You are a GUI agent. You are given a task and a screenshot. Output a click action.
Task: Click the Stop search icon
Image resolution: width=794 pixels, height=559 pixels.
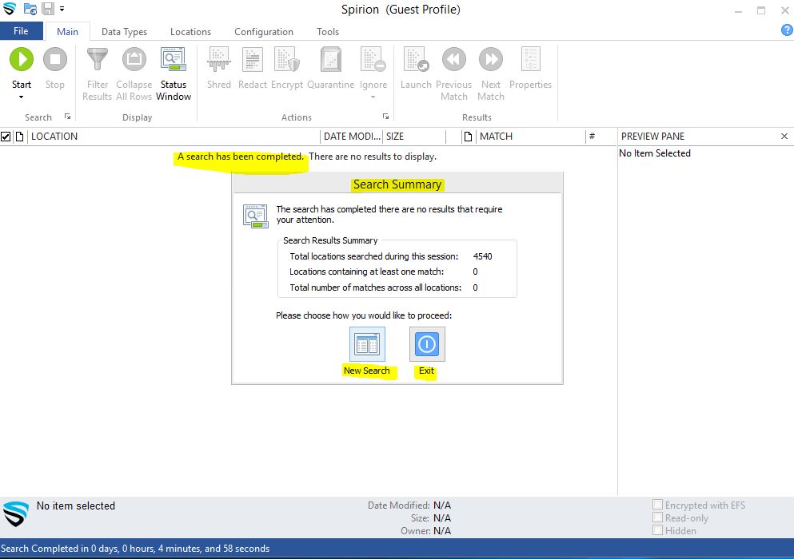click(55, 59)
